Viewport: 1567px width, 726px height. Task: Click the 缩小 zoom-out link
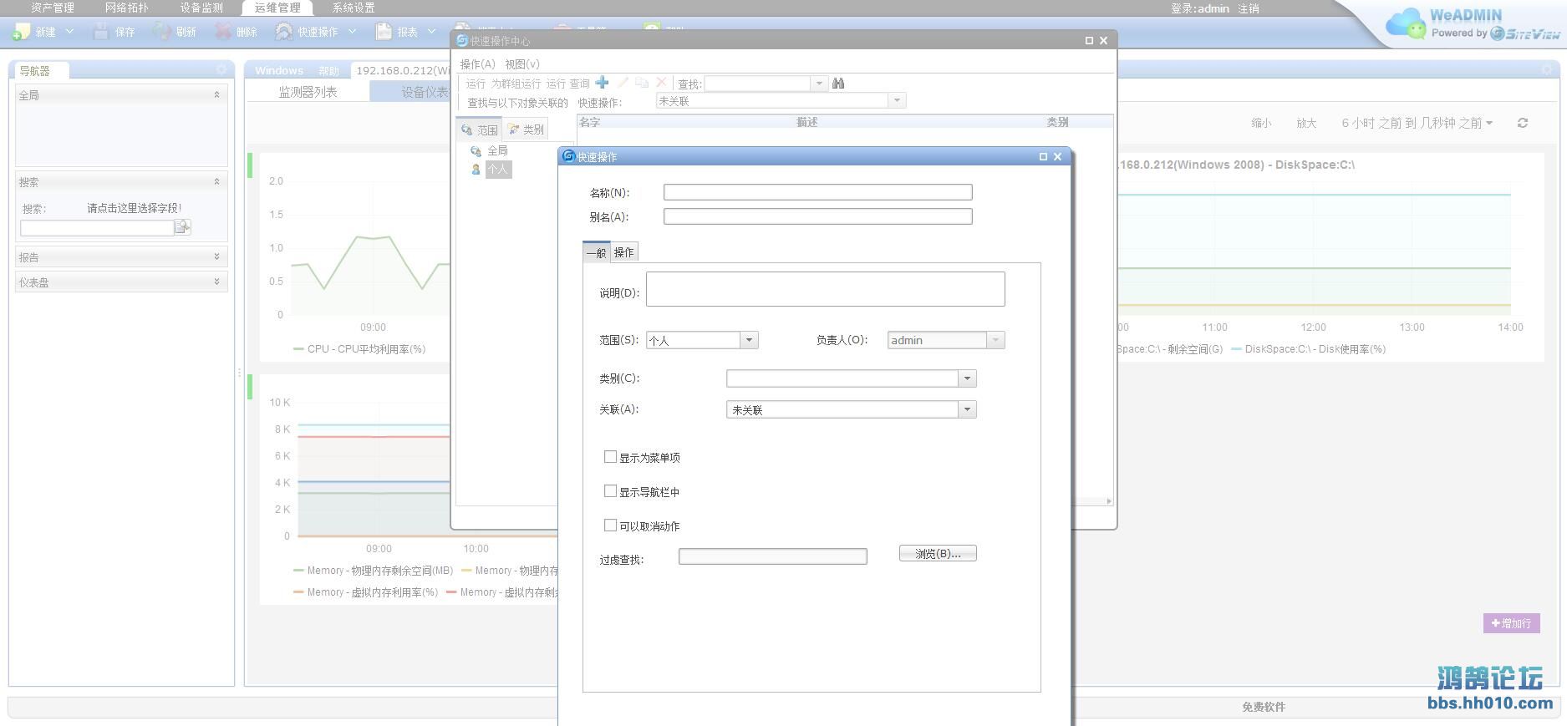pyautogui.click(x=1261, y=123)
